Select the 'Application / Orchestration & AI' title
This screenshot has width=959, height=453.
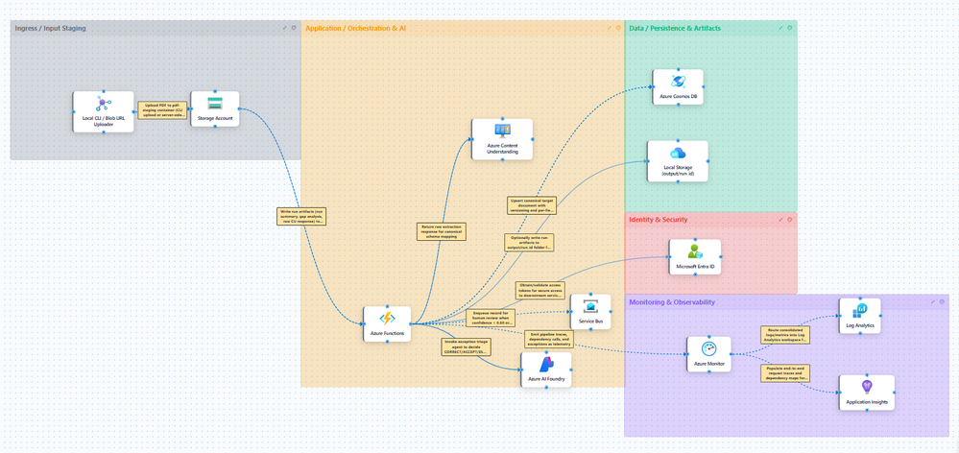355,28
